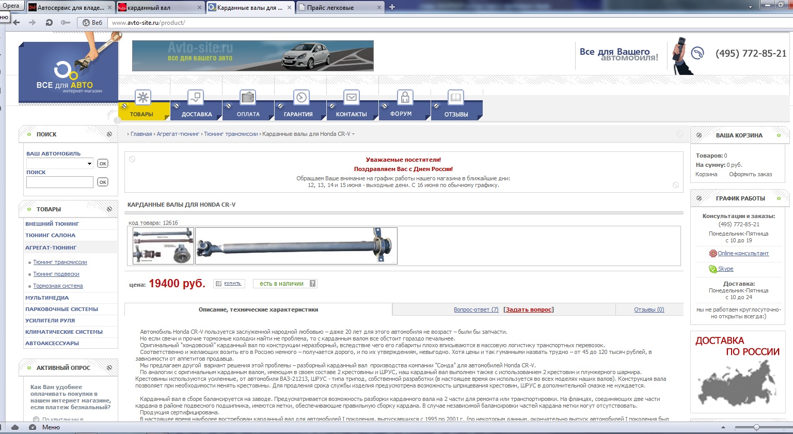Screen dimensions: 793x434
Task: Open Тюнинг трансмиссии in sidebar
Action: pos(60,262)
